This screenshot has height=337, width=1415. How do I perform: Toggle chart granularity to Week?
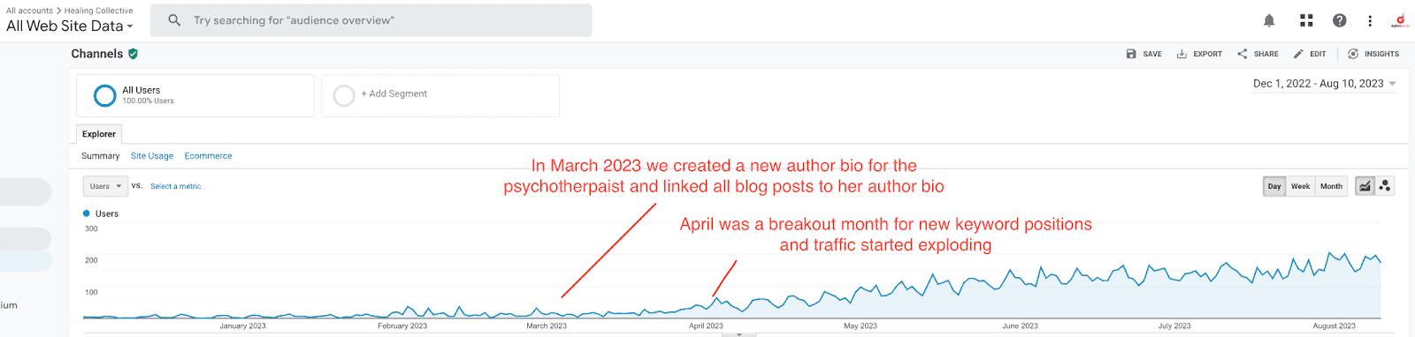1300,186
